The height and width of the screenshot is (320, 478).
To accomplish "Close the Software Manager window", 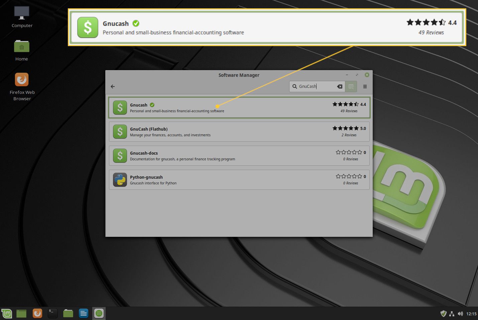I will pyautogui.click(x=367, y=75).
